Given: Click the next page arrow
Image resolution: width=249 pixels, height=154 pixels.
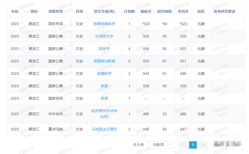Looking at the screenshot, I should click(x=203, y=145).
